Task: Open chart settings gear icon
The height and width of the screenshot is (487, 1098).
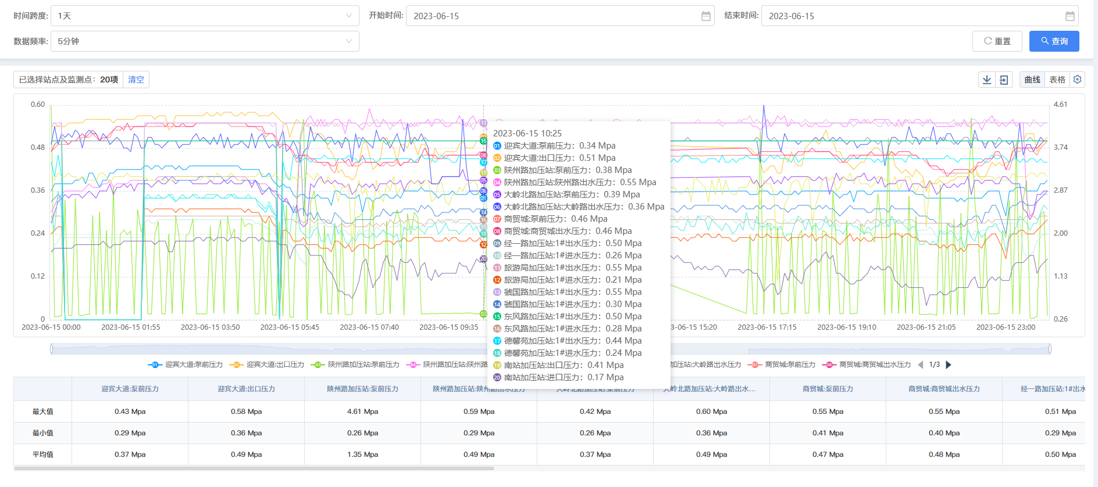Action: point(1077,80)
